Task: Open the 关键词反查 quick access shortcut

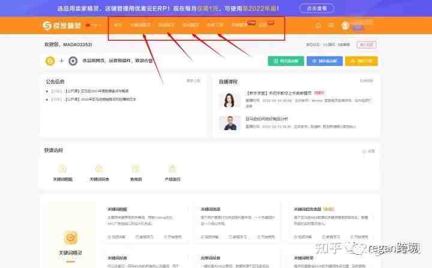Action: tap(99, 173)
